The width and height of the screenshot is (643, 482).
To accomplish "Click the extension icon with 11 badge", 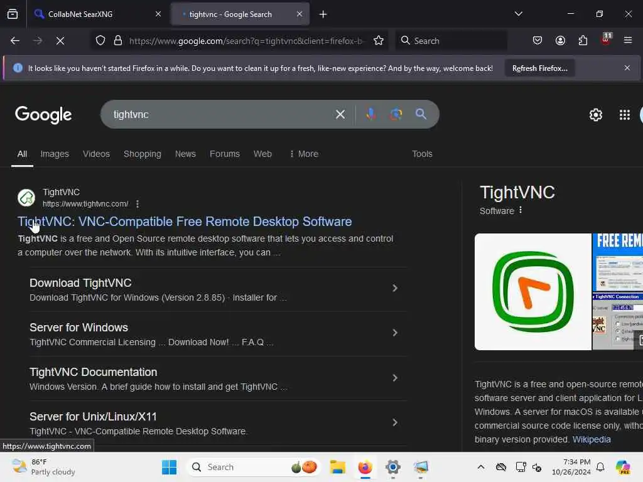I will [x=606, y=40].
